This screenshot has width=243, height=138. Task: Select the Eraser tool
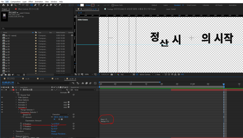click(51, 5)
